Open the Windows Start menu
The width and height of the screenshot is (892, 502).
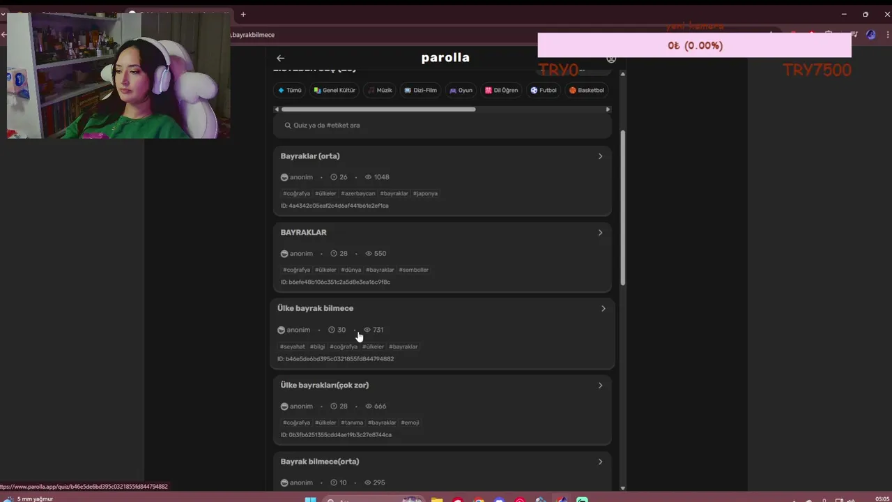[310, 499]
